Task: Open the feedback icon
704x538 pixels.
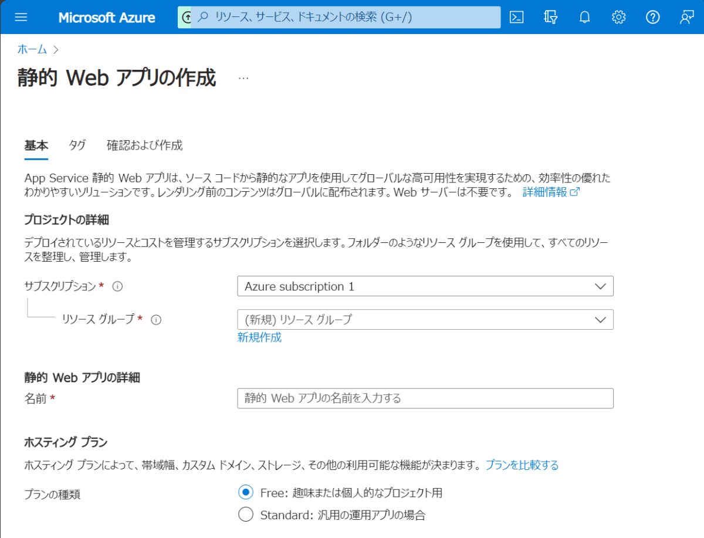Action: click(x=687, y=17)
